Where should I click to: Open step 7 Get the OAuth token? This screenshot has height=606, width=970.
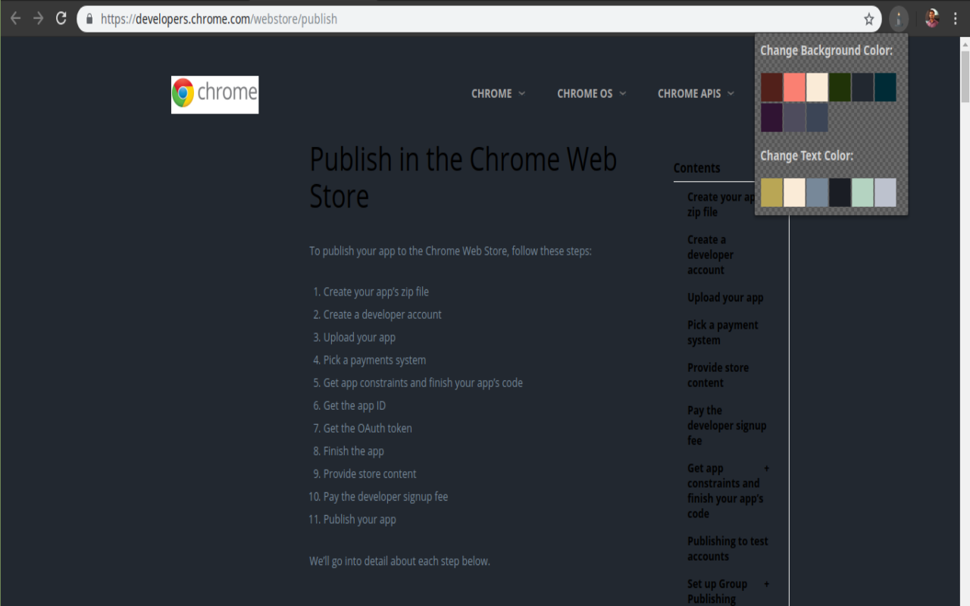tap(368, 428)
